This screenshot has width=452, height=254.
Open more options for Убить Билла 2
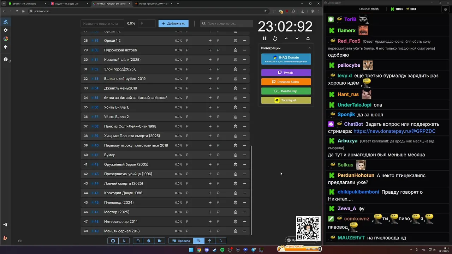[x=244, y=117]
